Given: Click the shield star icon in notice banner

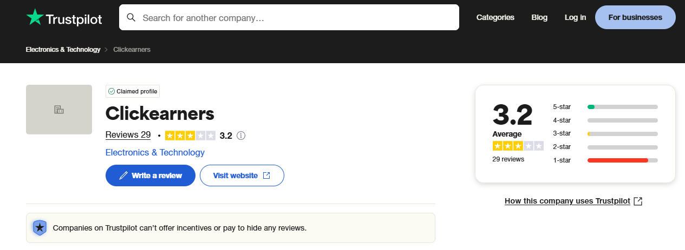Looking at the screenshot, I should coord(40,228).
